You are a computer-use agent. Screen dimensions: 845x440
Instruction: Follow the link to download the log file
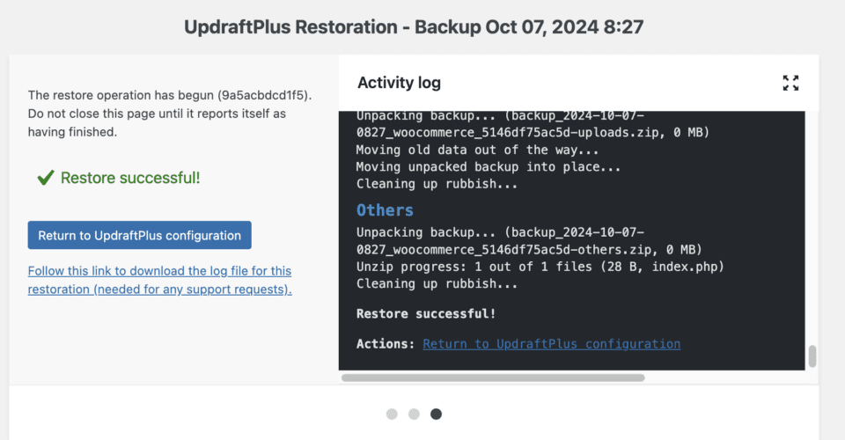tap(160, 280)
